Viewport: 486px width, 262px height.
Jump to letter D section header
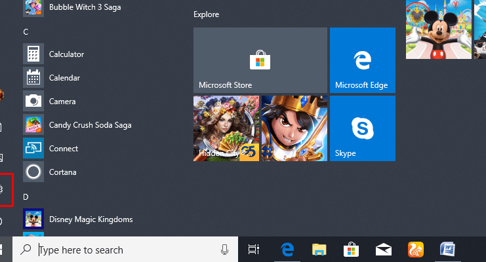click(26, 197)
